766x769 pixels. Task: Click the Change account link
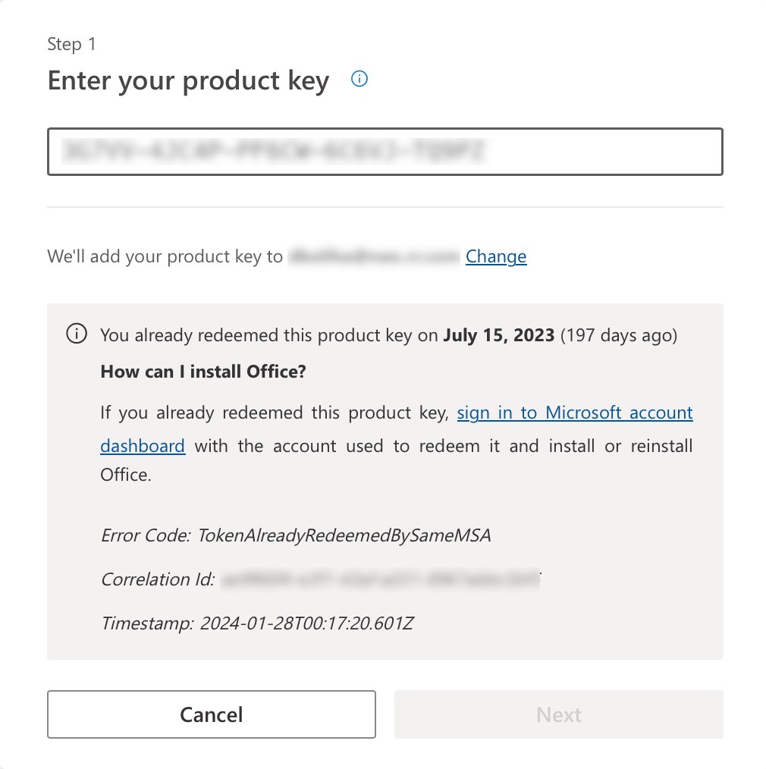click(x=496, y=256)
